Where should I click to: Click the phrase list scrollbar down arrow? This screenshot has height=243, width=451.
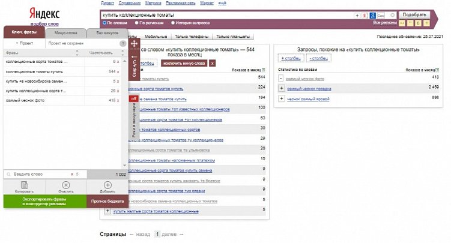(x=124, y=166)
